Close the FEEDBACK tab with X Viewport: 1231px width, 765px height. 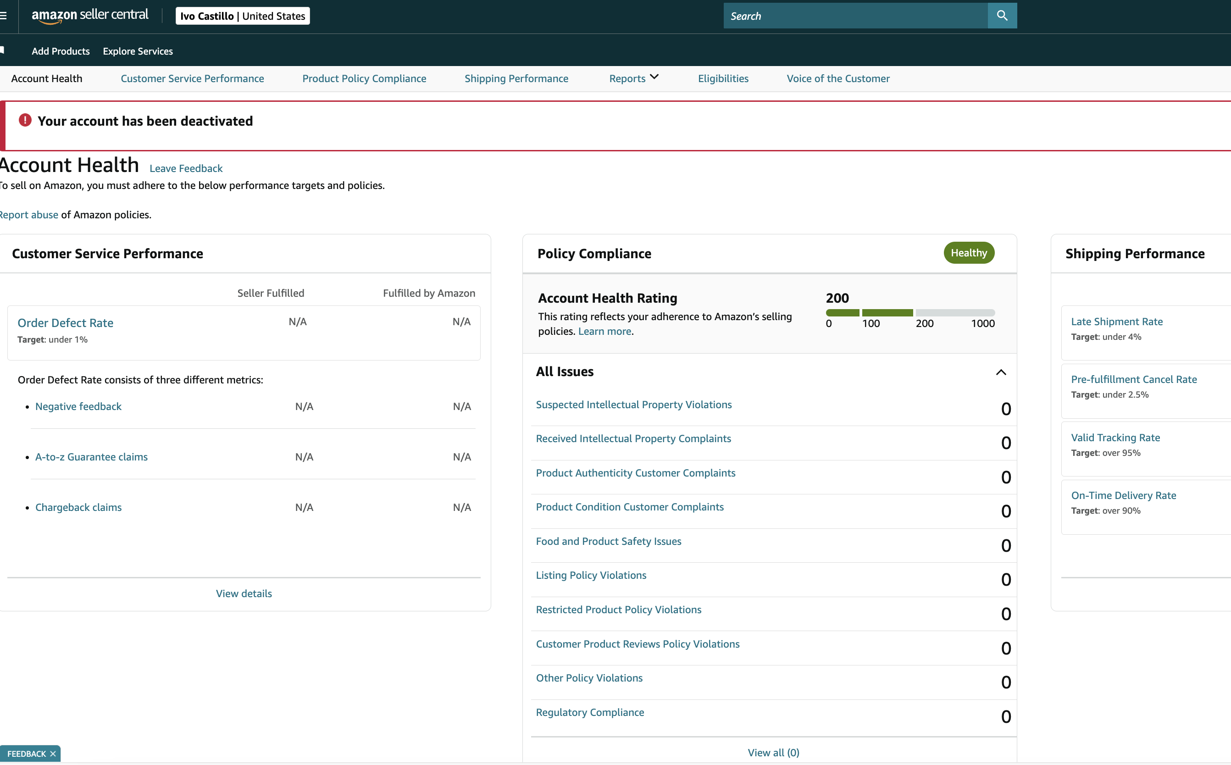pyautogui.click(x=53, y=754)
